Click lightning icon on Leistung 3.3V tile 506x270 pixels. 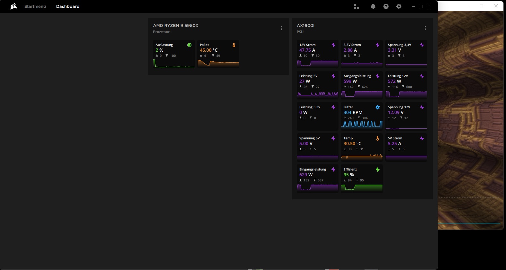(333, 107)
